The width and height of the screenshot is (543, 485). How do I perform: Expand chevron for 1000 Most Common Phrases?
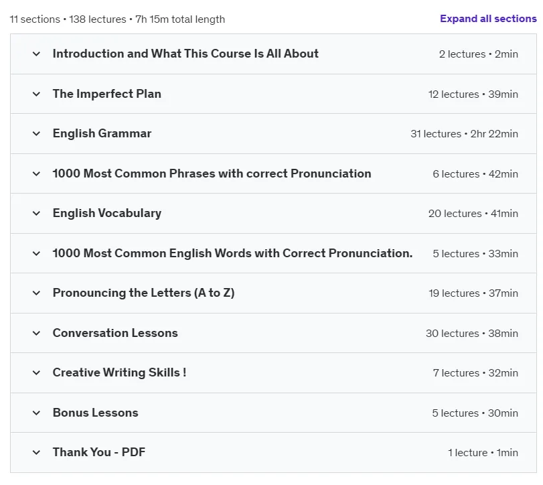(x=36, y=174)
